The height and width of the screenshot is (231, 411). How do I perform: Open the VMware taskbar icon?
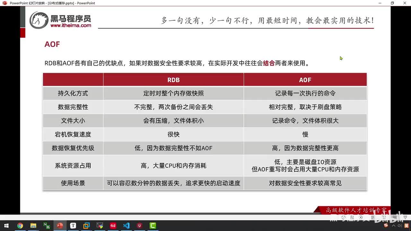coord(86,226)
